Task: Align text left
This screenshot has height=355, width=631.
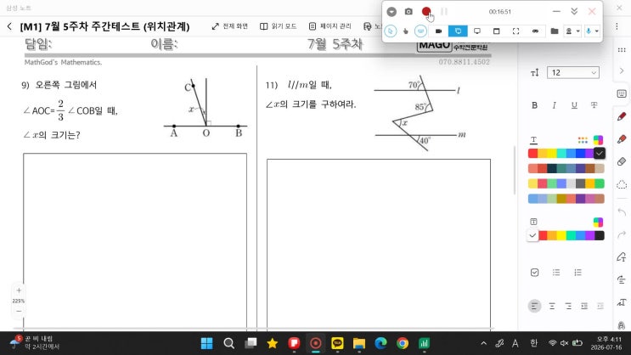Action: (534, 307)
